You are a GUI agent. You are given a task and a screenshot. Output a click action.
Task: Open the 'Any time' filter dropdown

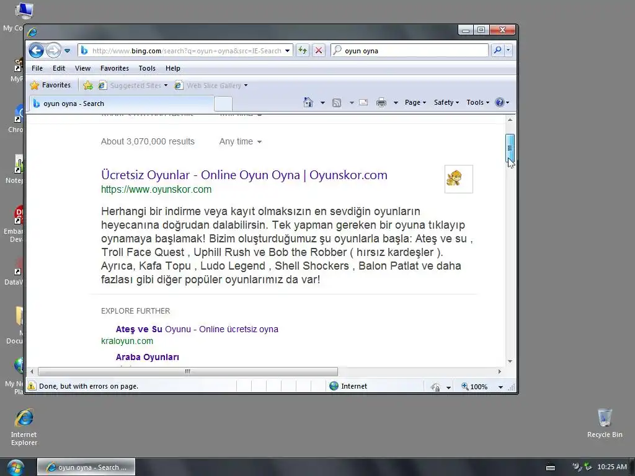coord(241,142)
